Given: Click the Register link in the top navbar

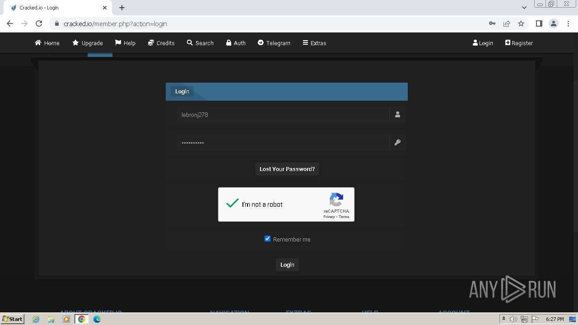Looking at the screenshot, I should point(519,43).
